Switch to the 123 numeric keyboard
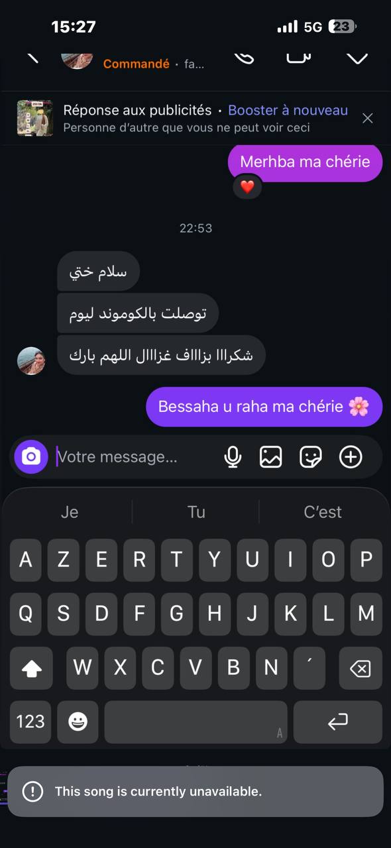The height and width of the screenshot is (848, 391). (30, 721)
